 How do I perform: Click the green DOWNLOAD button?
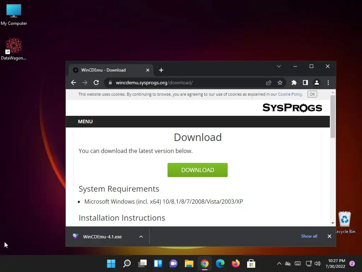197,170
